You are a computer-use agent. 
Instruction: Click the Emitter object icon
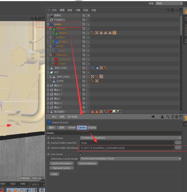pos(56,42)
